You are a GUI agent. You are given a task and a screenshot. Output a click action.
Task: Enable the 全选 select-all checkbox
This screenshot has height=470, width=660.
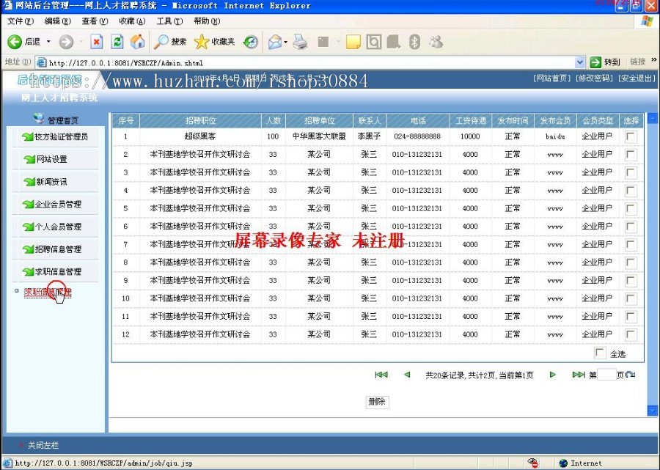[x=600, y=353]
